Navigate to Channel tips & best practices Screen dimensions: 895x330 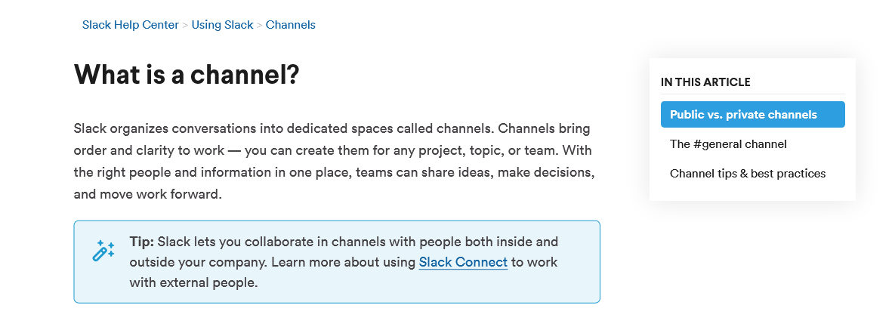748,173
